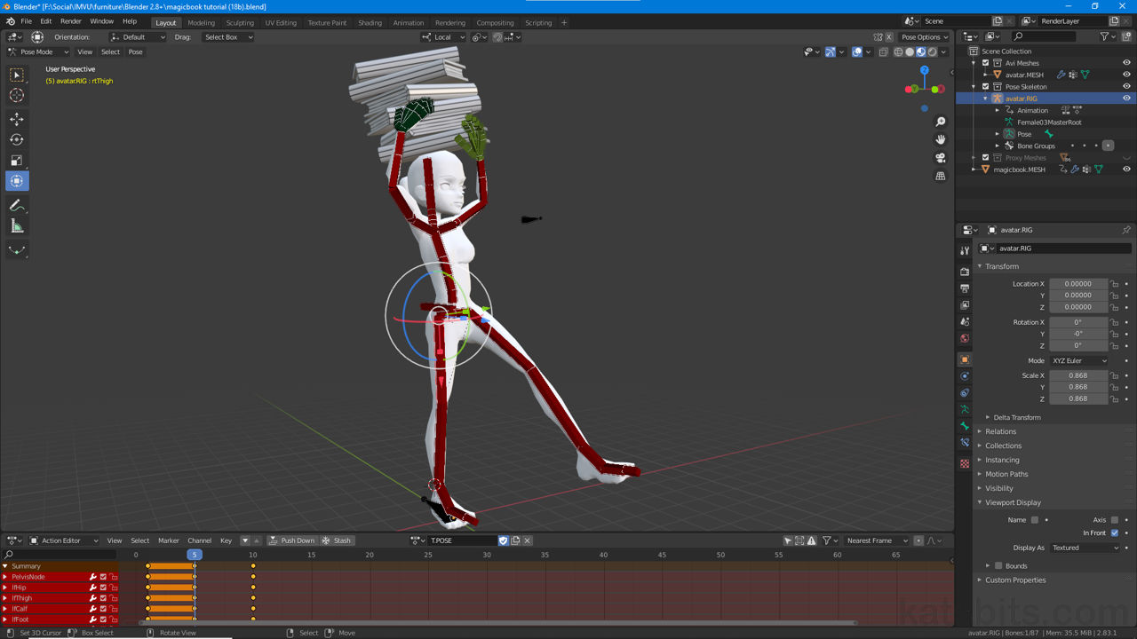Open the Marker menu in Action Editor
This screenshot has height=639, width=1137.
pos(169,540)
